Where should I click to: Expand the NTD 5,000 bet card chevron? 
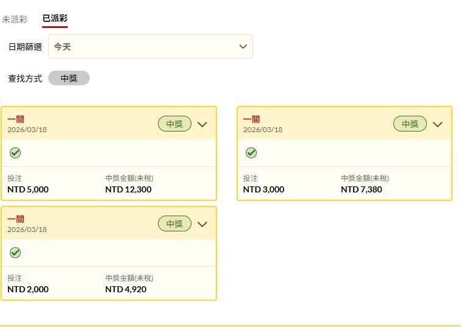tap(202, 124)
